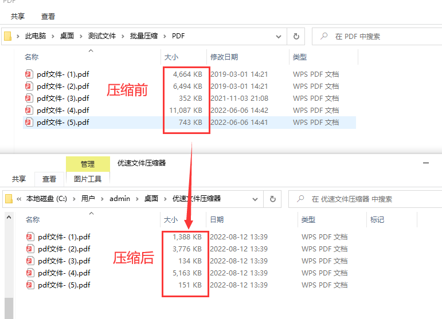This screenshot has height=319, width=442.
Task: Go to admin in the breadcrumb path
Action: pos(120,199)
